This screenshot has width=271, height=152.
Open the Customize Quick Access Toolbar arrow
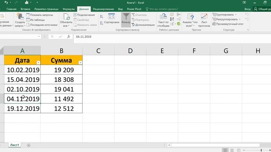37,3
